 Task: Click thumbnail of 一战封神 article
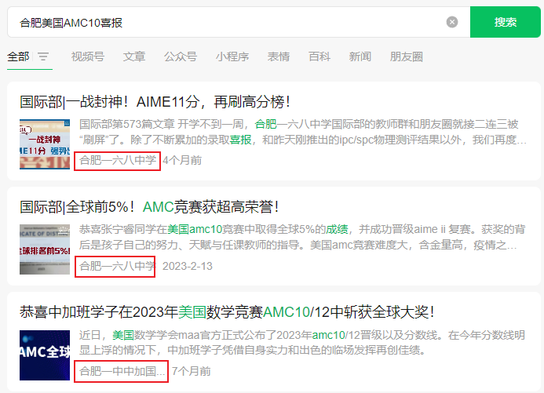(45, 144)
